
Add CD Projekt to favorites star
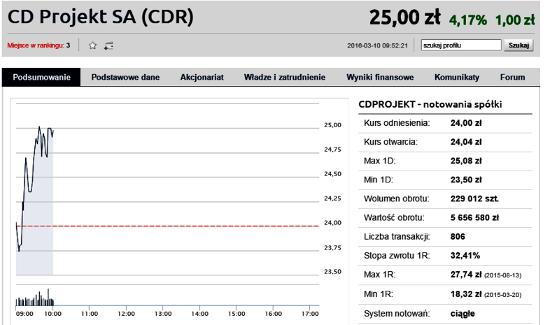pyautogui.click(x=92, y=45)
